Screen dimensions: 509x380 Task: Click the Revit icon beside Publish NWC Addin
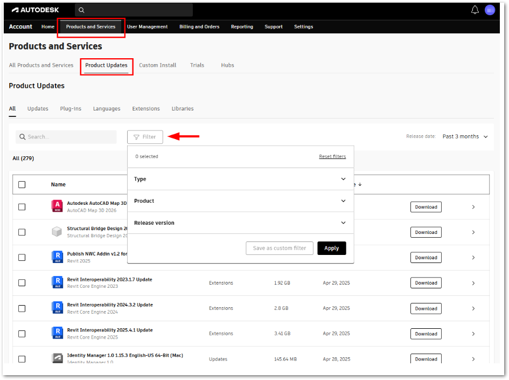[57, 257]
